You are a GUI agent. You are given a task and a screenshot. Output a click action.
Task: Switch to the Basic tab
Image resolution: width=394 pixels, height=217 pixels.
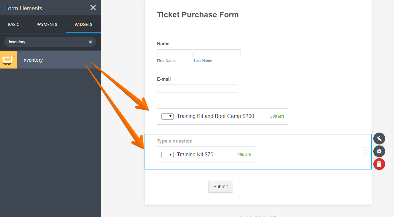click(14, 25)
